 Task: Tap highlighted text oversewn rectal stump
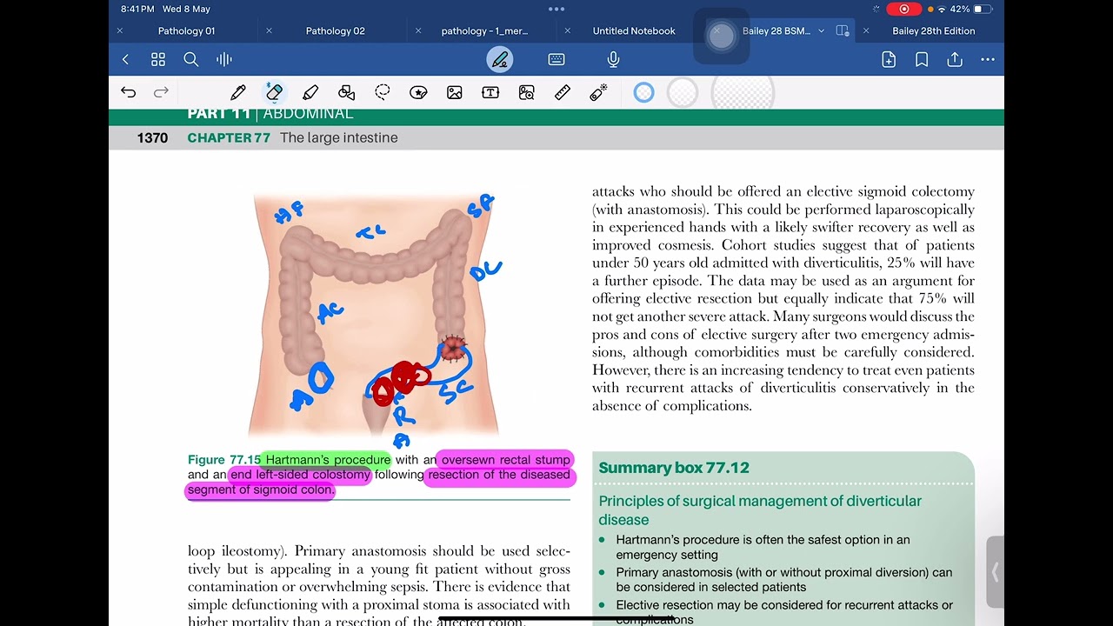pos(506,460)
